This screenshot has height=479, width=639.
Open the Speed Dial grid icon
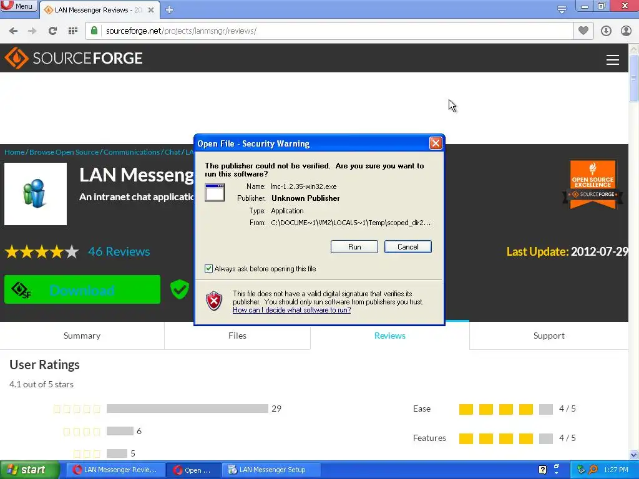pos(73,31)
